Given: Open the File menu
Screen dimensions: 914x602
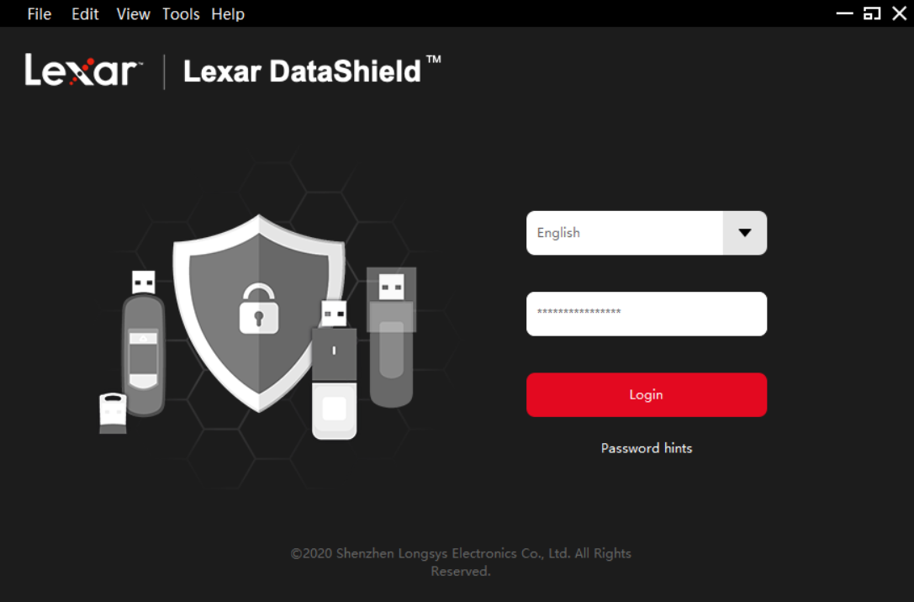Looking at the screenshot, I should click(x=39, y=14).
